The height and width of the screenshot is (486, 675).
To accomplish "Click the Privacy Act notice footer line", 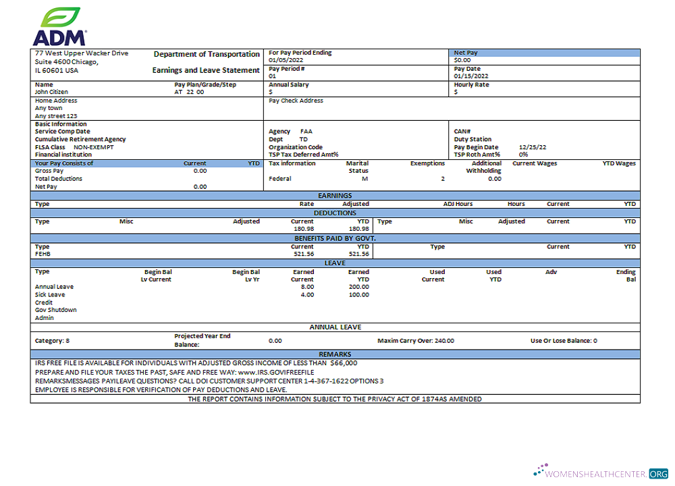I will [x=335, y=400].
